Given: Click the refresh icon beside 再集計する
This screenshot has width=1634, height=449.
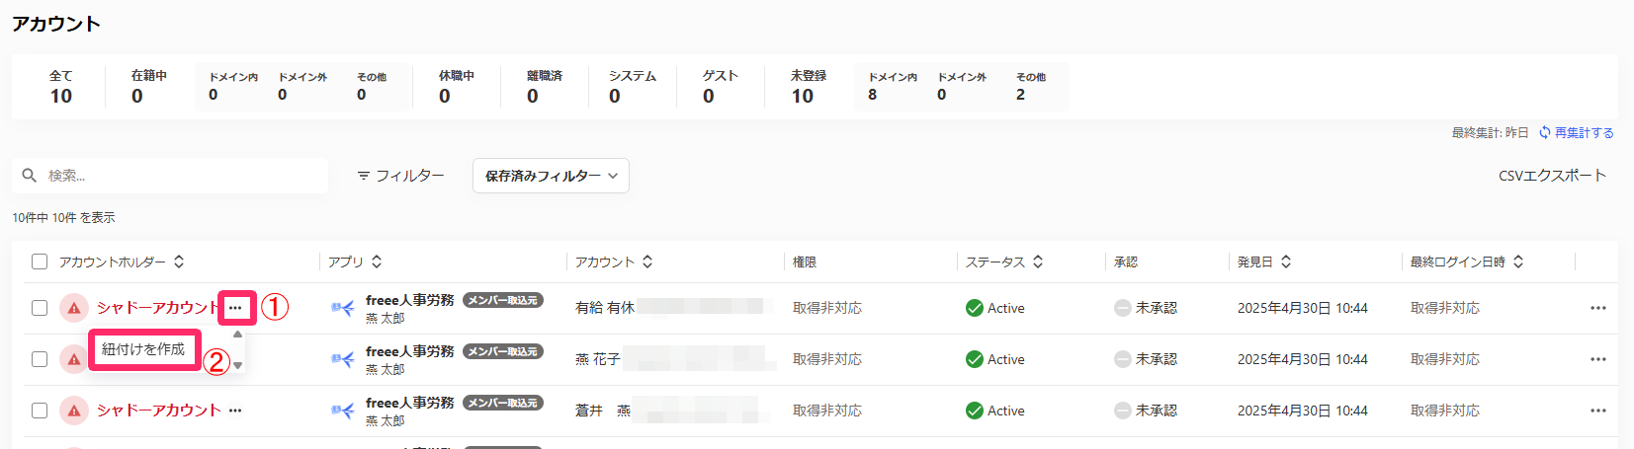Looking at the screenshot, I should [1544, 132].
